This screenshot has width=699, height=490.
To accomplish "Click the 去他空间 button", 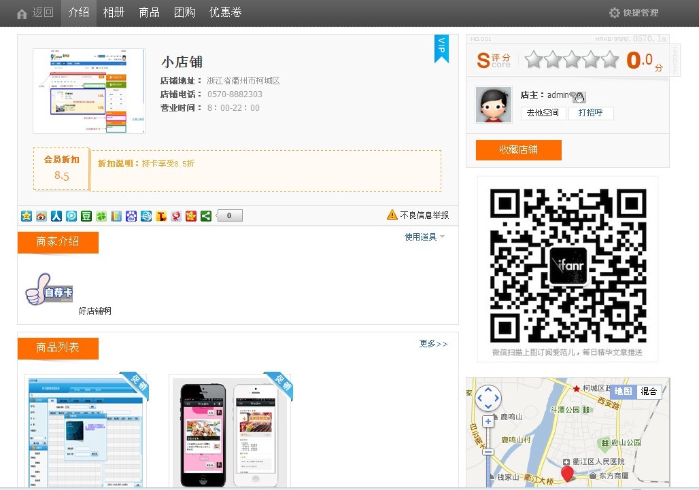I will pos(543,113).
